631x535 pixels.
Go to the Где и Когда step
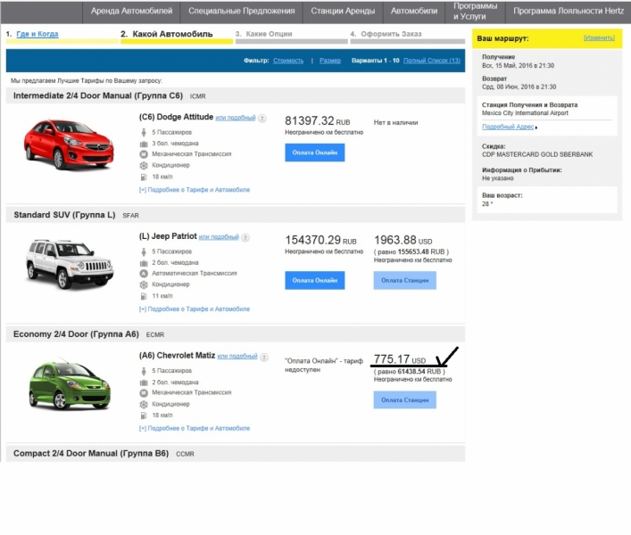36,34
